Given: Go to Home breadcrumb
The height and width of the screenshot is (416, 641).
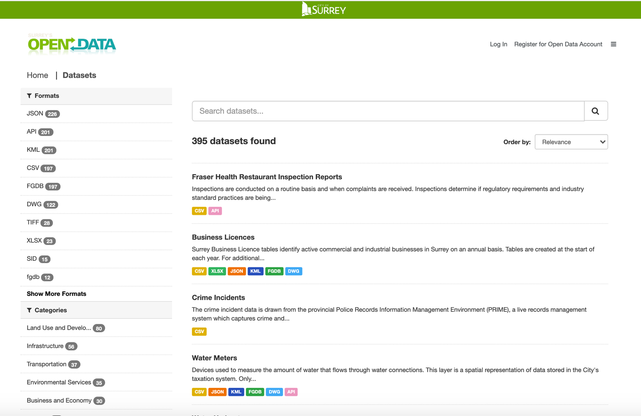Looking at the screenshot, I should 37,75.
